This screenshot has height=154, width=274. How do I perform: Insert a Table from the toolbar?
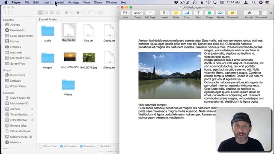tap(176, 13)
